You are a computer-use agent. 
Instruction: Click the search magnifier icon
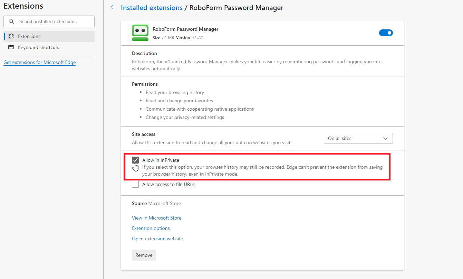point(11,21)
